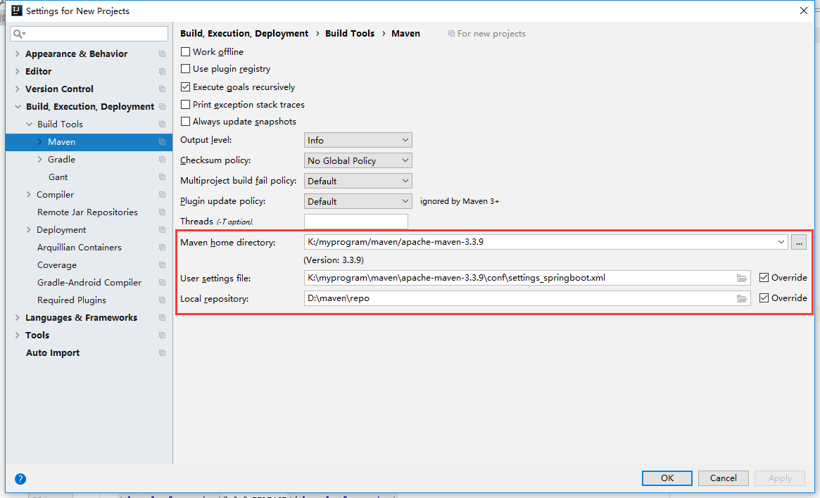Click the Threads input field

tap(355, 222)
